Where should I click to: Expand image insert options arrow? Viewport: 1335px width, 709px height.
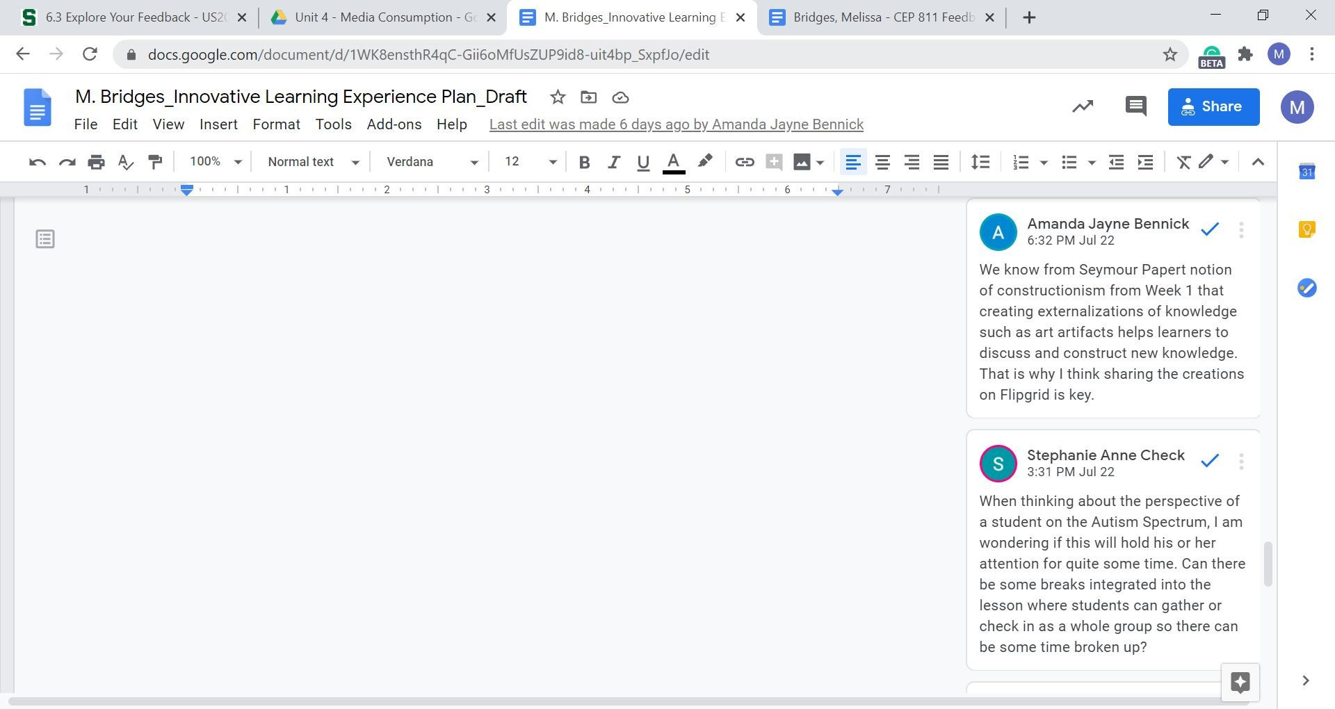820,163
